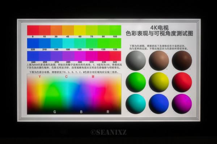Click the turquoise block labeled 165
Viewport: 217px width, 144px height.
80,43
